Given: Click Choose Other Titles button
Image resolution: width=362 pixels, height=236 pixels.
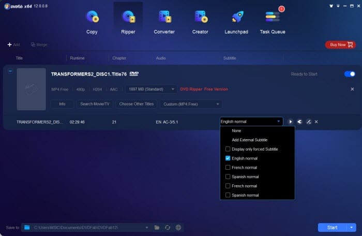Looking at the screenshot, I should [x=137, y=104].
